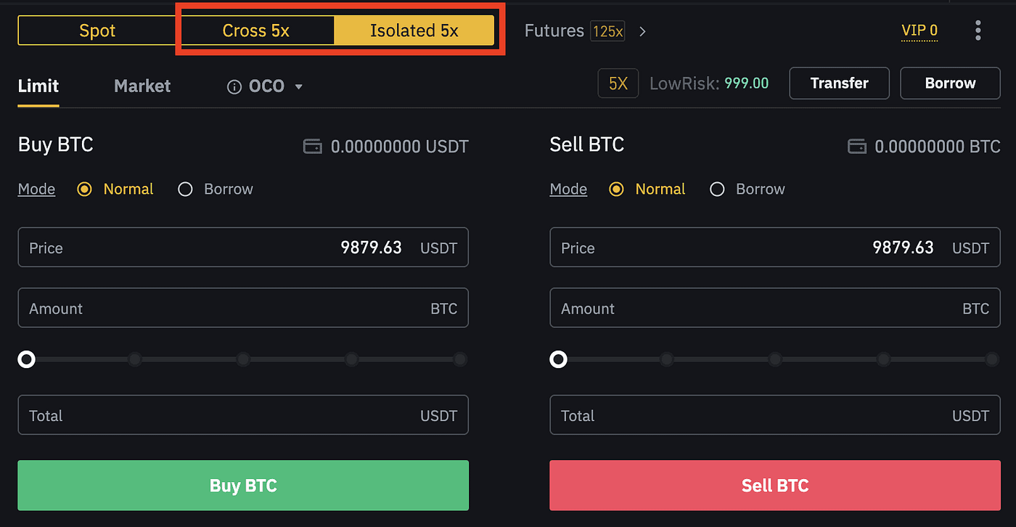
Task: Expand the Futures section chevron
Action: [x=642, y=31]
